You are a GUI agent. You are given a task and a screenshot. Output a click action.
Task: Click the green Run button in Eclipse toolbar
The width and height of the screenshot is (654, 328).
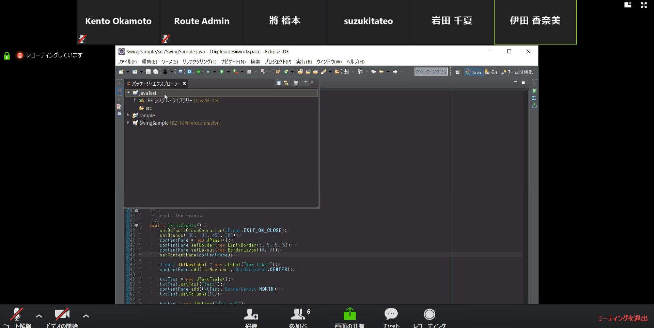click(x=221, y=72)
